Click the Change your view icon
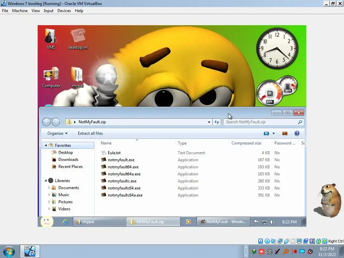Image resolution: width=344 pixels, height=258 pixels. 266,133
